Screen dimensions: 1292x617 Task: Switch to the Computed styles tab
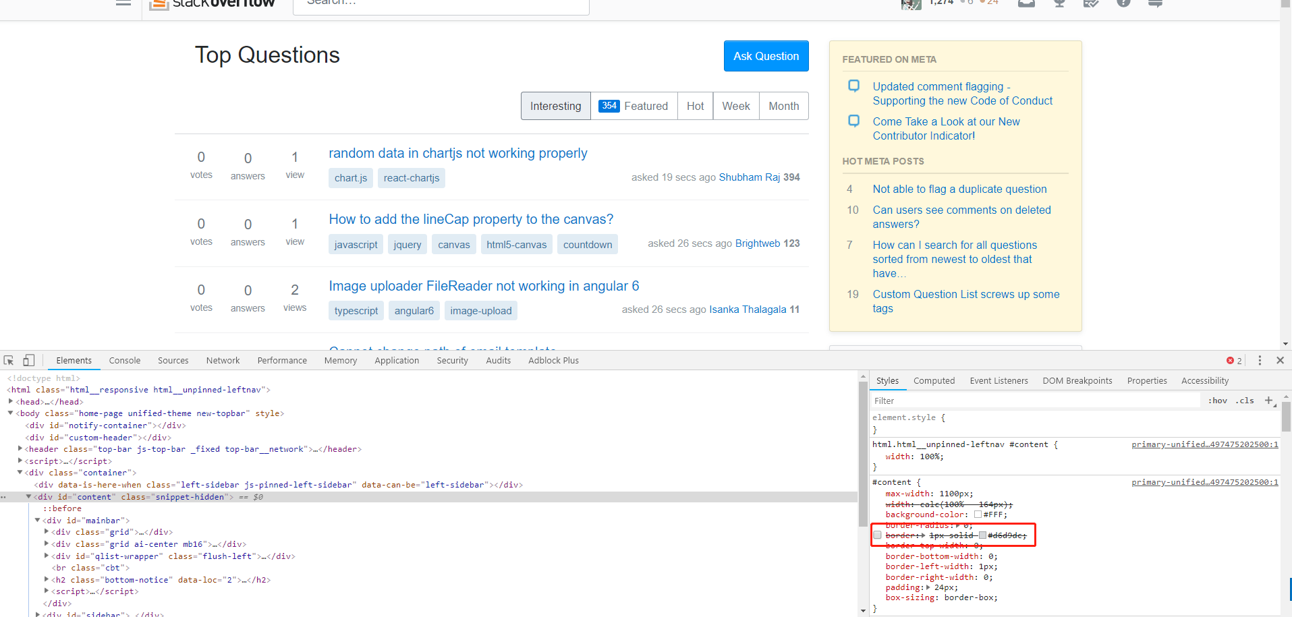934,381
